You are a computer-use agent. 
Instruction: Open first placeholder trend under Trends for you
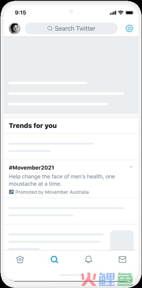coord(71,147)
